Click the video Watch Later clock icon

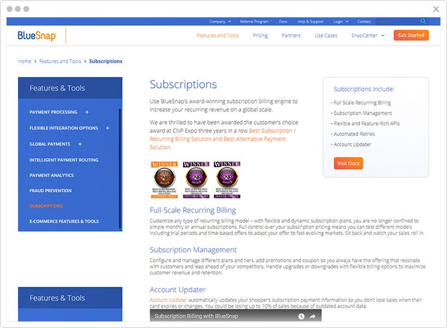pyautogui.click(x=302, y=316)
